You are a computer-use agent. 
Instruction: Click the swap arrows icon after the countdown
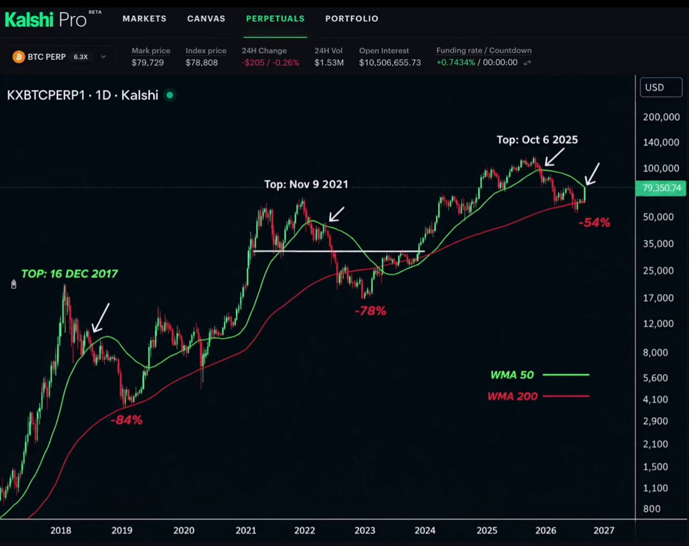tap(527, 63)
